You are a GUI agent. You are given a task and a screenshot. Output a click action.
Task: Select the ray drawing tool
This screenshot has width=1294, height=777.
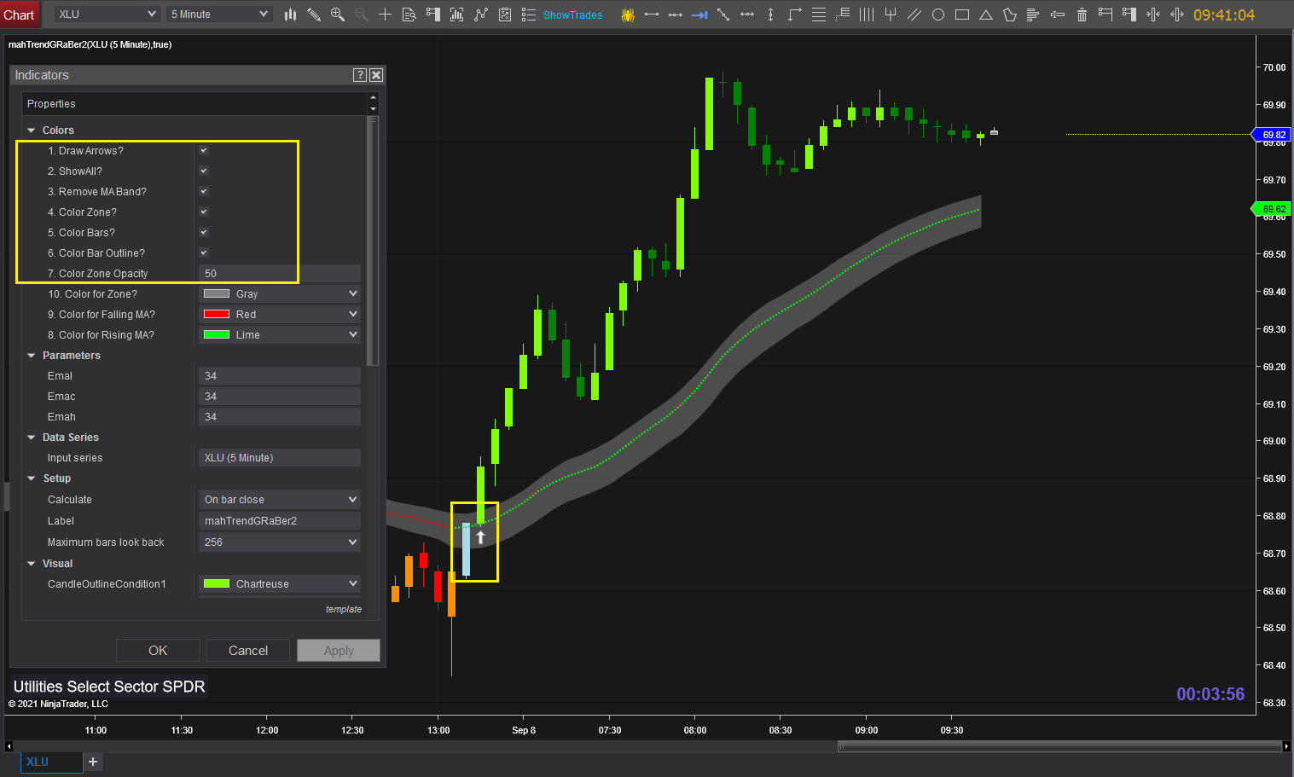(676, 14)
